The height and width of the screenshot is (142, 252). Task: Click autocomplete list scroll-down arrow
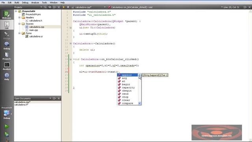[139, 103]
